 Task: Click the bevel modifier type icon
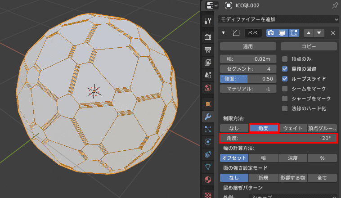236,33
